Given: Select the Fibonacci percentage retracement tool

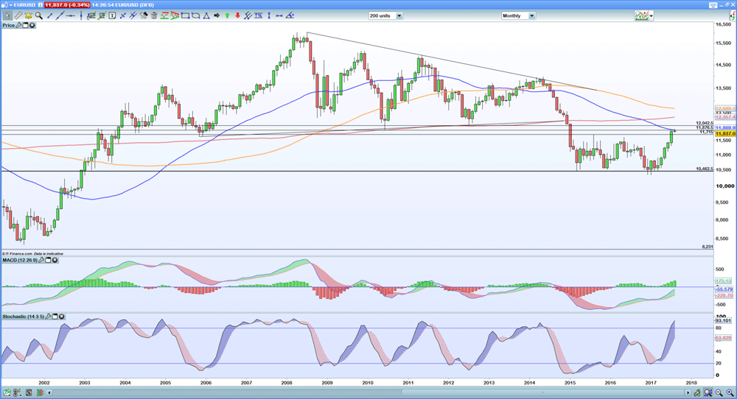Looking at the screenshot, I should click(x=259, y=15).
